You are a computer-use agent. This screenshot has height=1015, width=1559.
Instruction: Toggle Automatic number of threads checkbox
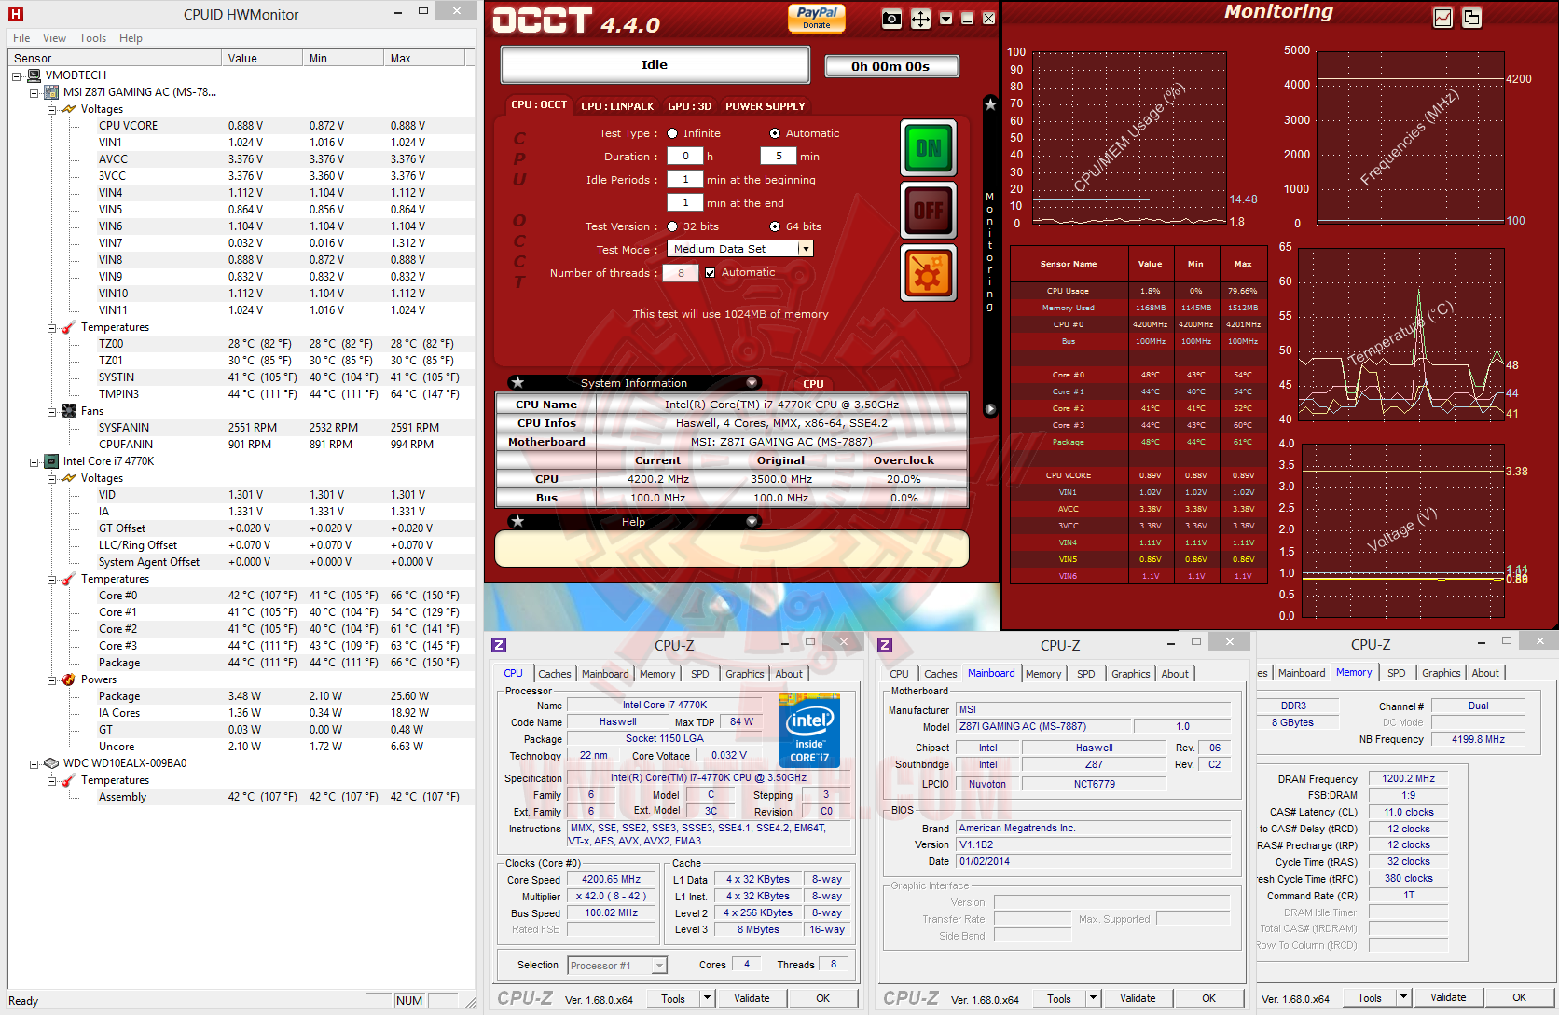click(711, 273)
